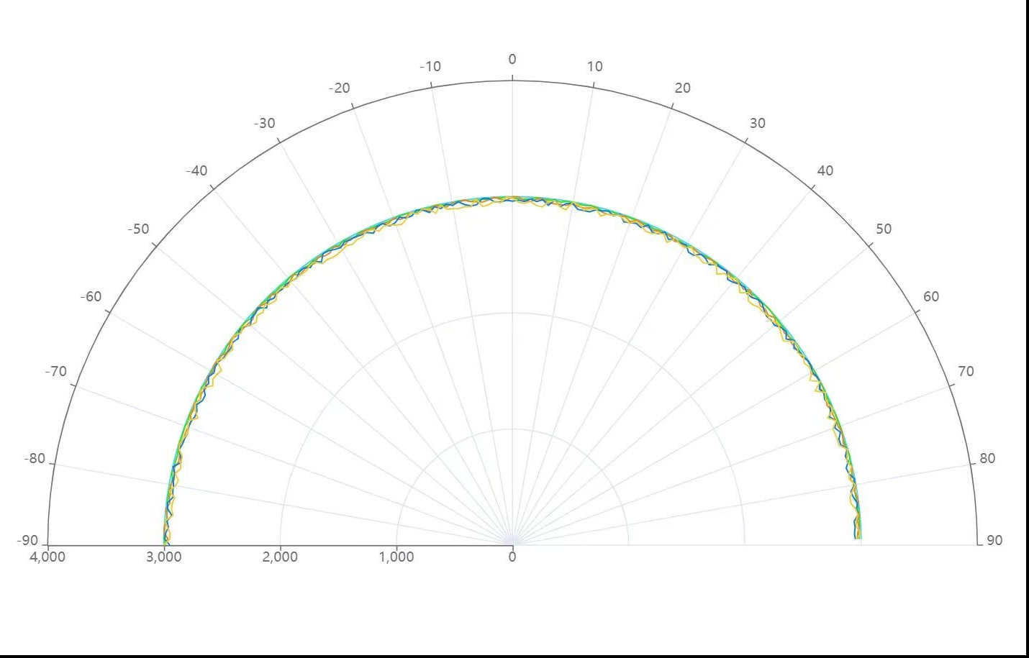This screenshot has height=658, width=1029.
Task: Select the -40 degree angle label
Action: 196,171
